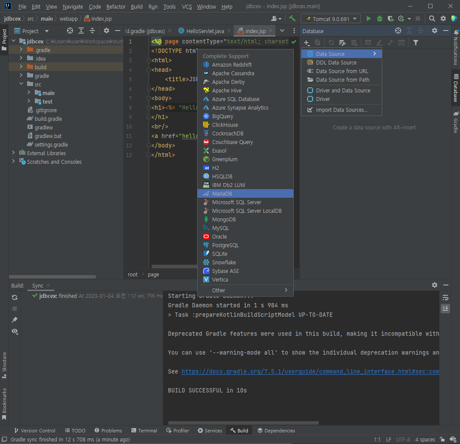Choose Oracle from the data source list
The image size is (460, 444).
tap(245, 237)
